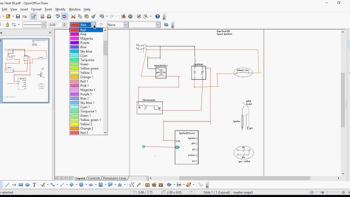
Task: Open the Format menu
Action: [36, 9]
